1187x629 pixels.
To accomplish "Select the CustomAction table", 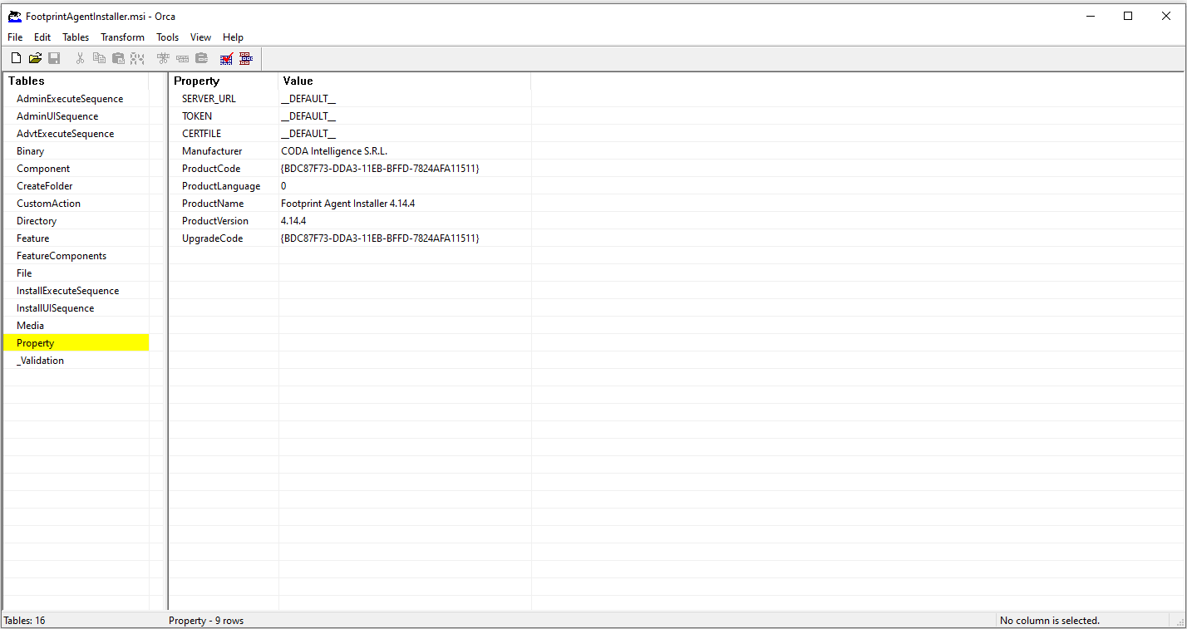I will coord(76,204).
